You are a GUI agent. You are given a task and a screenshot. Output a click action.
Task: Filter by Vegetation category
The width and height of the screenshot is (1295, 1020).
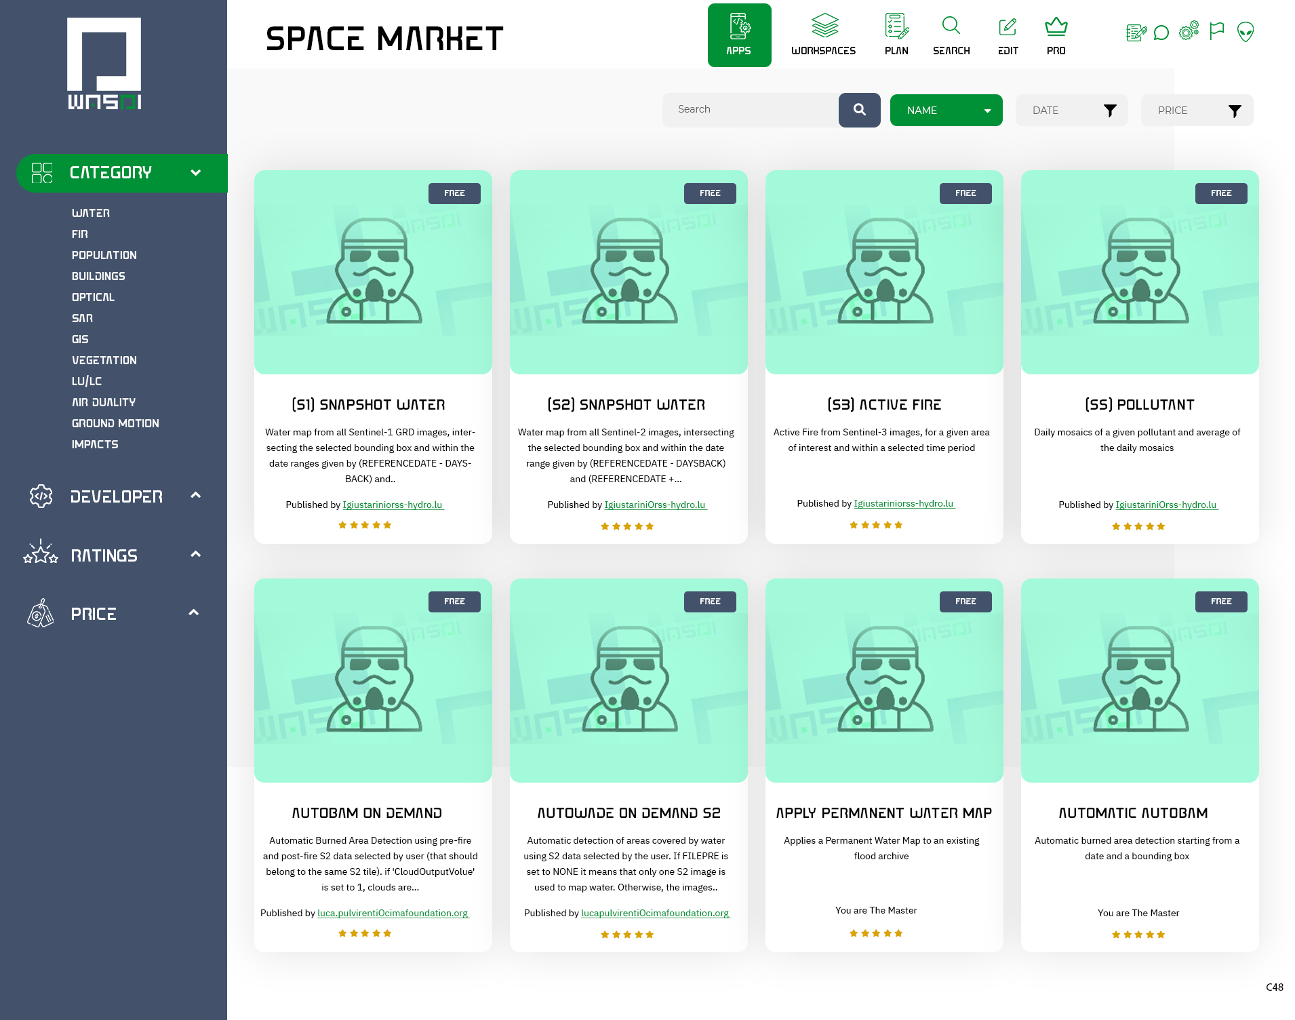point(104,360)
